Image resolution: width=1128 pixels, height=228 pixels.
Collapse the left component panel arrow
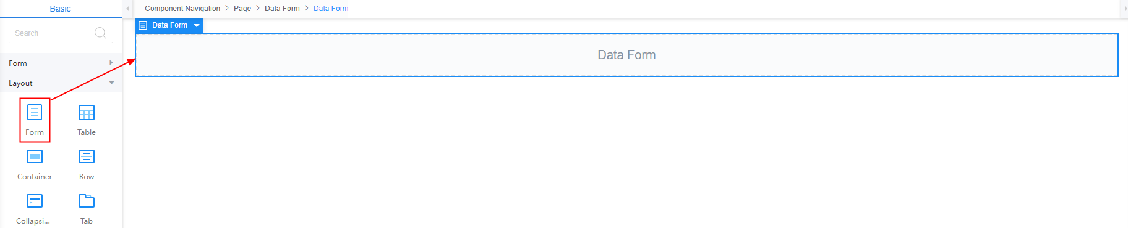(x=127, y=9)
